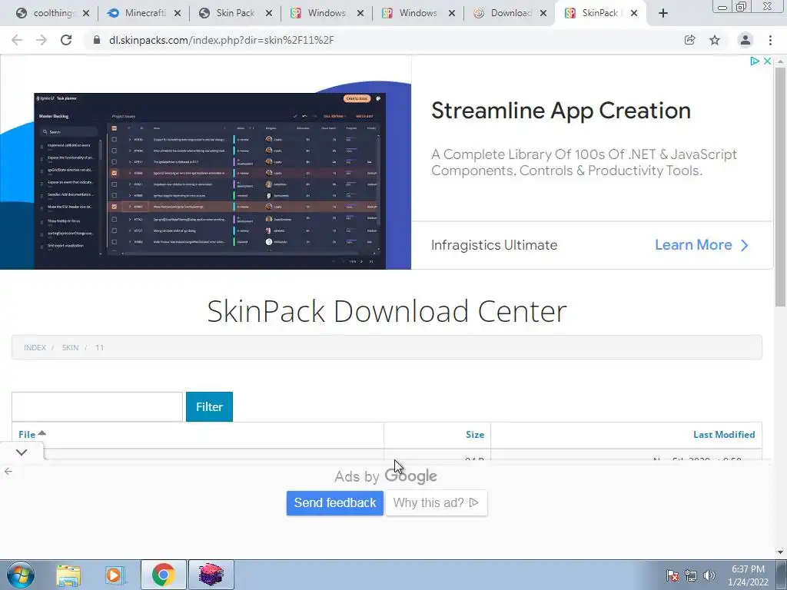Click the Filter button
This screenshot has height=590, width=787.
(209, 407)
